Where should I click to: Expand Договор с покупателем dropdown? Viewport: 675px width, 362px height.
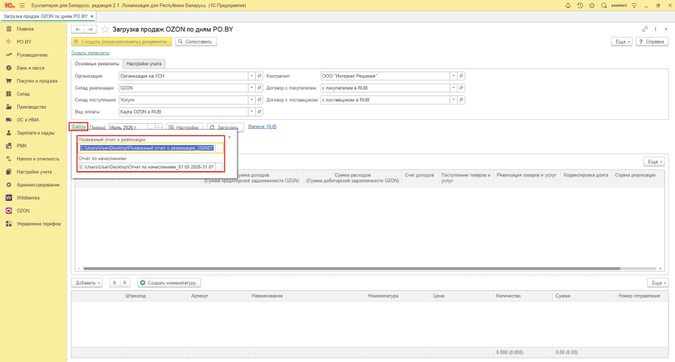[x=454, y=88]
